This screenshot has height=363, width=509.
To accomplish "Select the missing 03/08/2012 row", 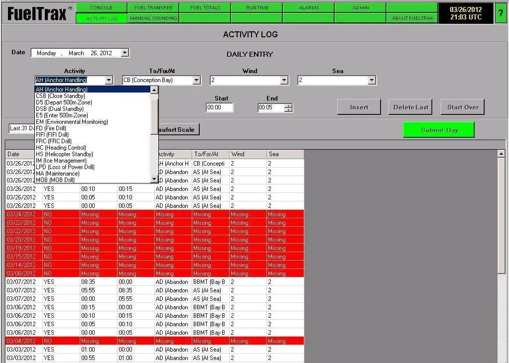I will [154, 273].
